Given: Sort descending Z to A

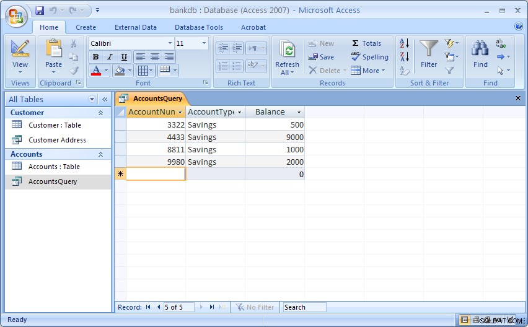Looking at the screenshot, I should (x=405, y=56).
